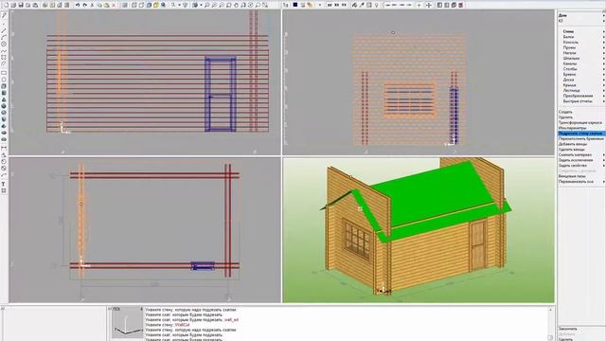The height and width of the screenshot is (341, 606).
Task: Select the Text (T) tool in left toolbar
Action: 4,184
